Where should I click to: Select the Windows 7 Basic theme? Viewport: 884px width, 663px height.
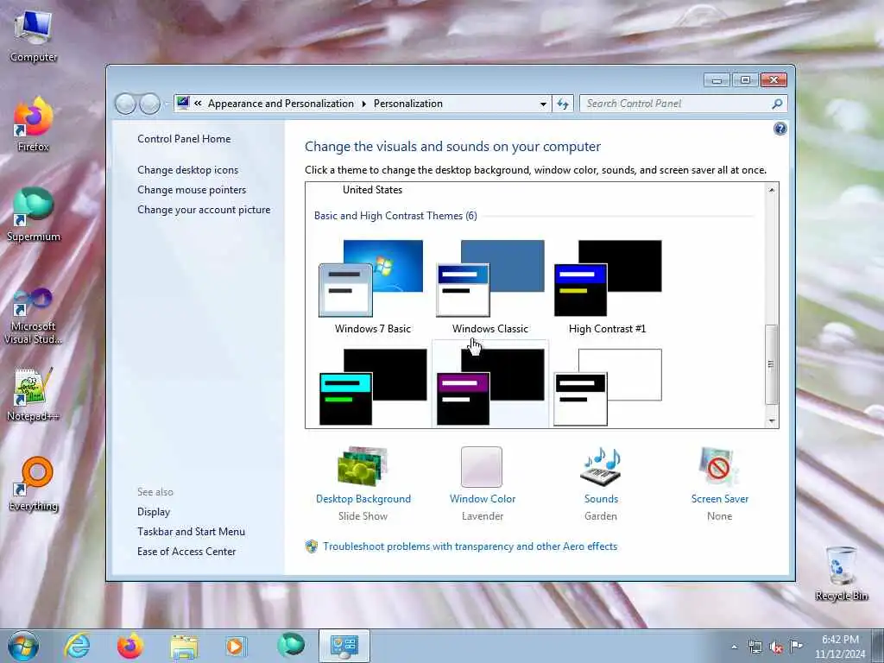(x=371, y=287)
